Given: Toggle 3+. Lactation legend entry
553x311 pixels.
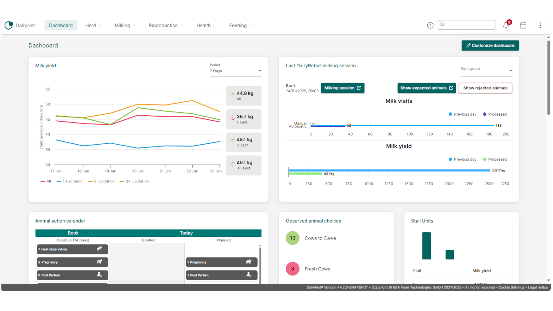Looking at the screenshot, I should tap(134, 182).
